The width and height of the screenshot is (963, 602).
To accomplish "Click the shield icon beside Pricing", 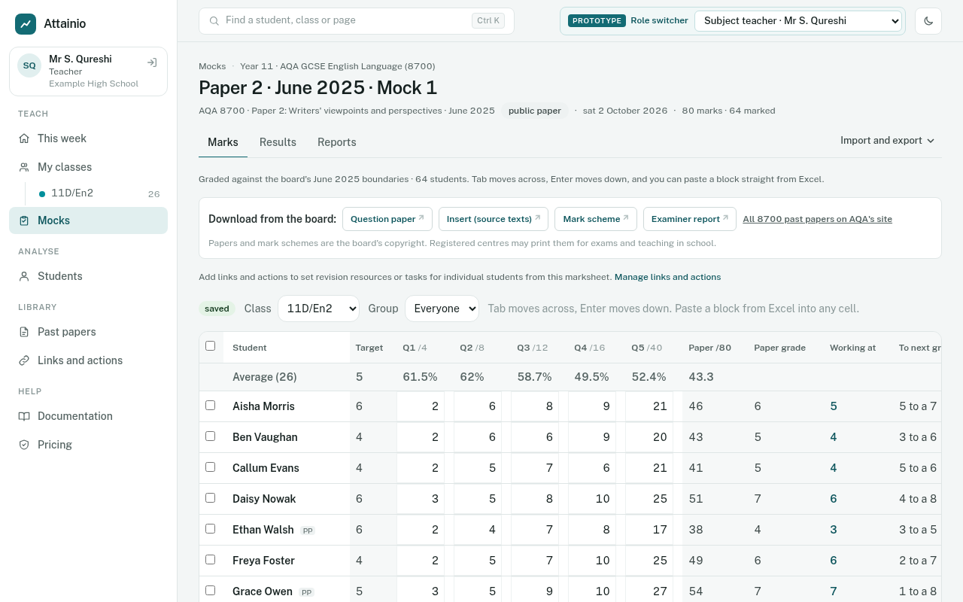I will (x=24, y=445).
